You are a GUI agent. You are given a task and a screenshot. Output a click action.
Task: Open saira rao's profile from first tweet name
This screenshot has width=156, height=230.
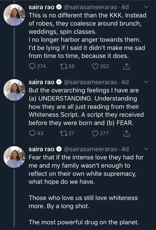pyautogui.click(x=42, y=7)
